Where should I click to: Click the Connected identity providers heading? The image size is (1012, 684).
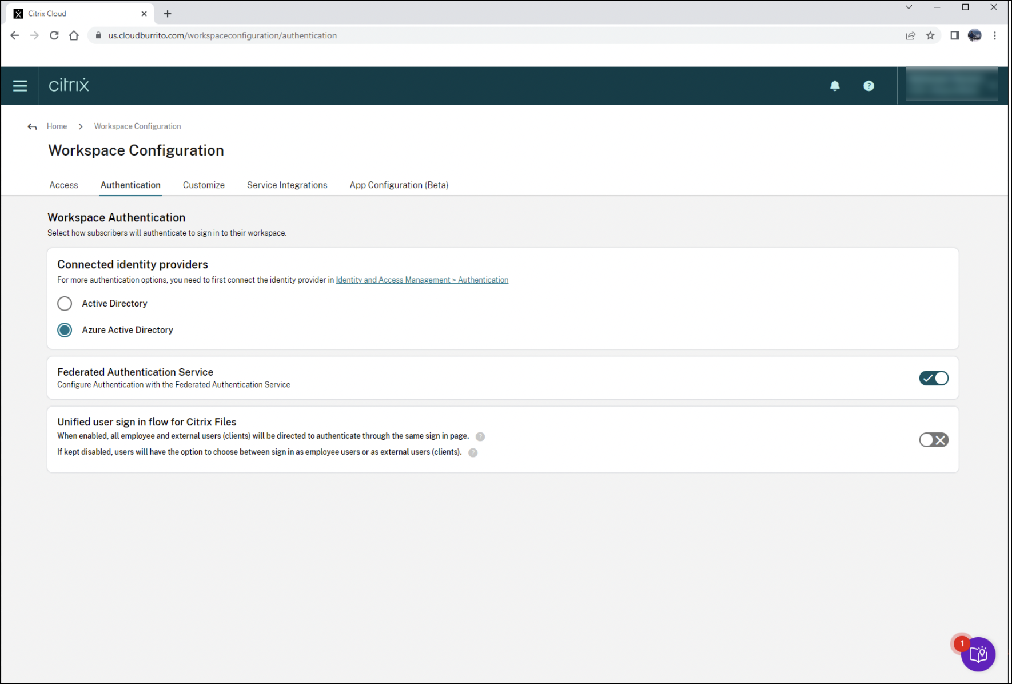[133, 265]
